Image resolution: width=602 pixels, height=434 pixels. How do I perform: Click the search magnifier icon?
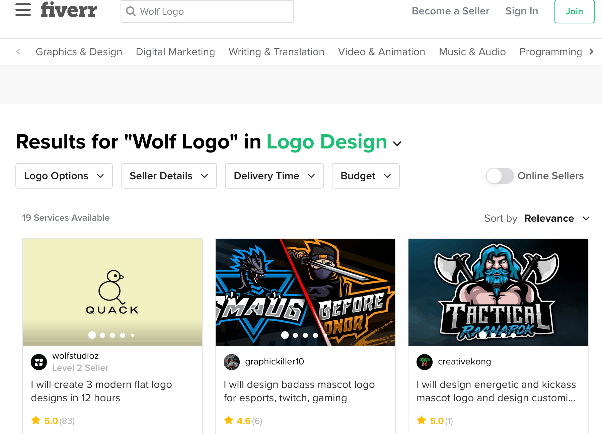click(x=131, y=11)
